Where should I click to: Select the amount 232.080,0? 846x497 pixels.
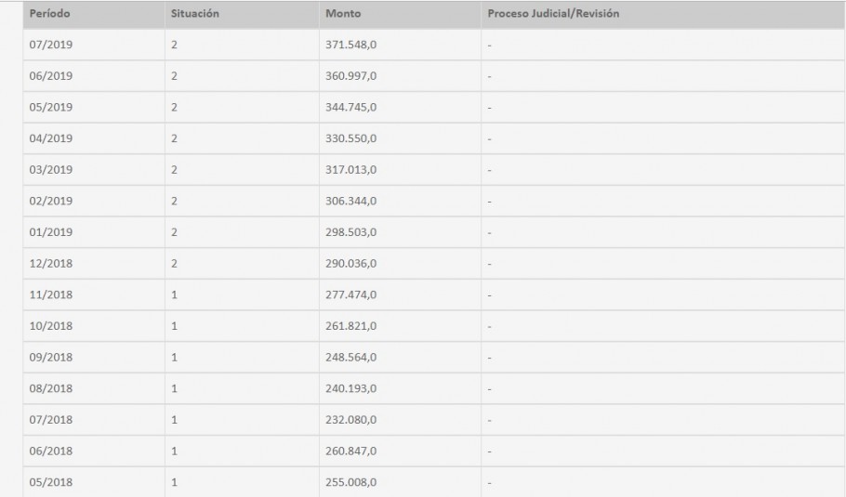[x=351, y=420]
